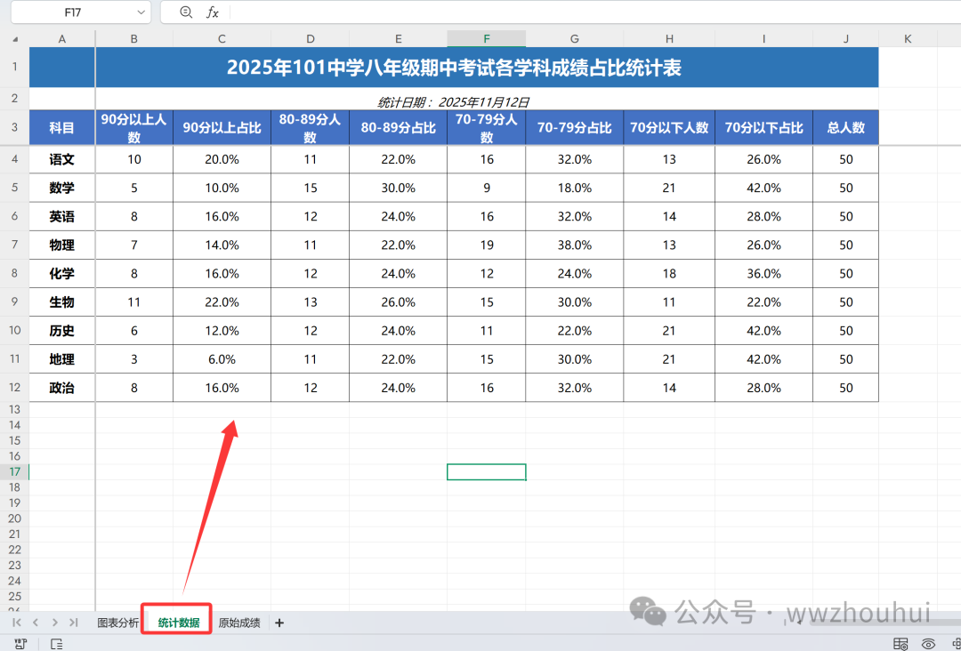Select row 4 header
Viewport: 961px width, 651px height.
tap(12, 159)
